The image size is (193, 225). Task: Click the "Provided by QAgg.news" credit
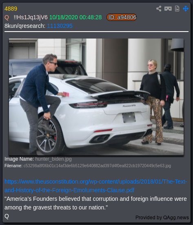point(162,218)
